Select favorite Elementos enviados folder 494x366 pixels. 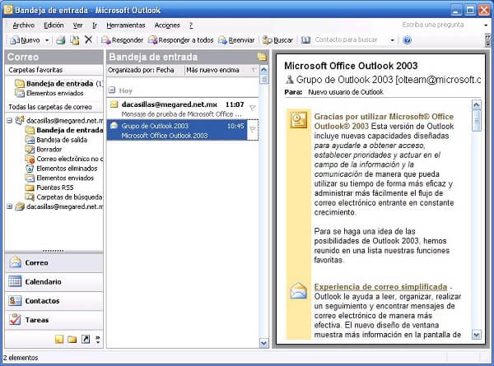pos(49,93)
